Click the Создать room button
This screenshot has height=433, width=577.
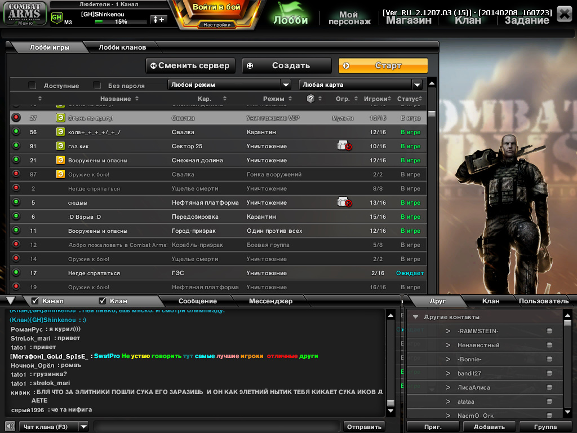[287, 65]
